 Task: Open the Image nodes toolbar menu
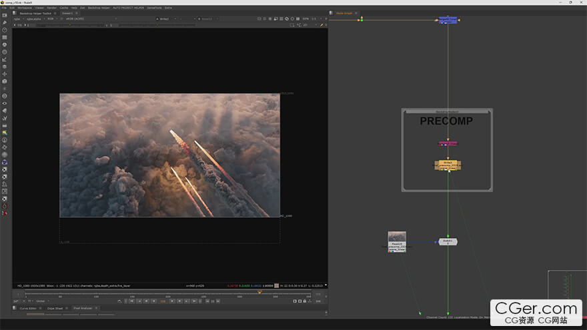(5, 15)
